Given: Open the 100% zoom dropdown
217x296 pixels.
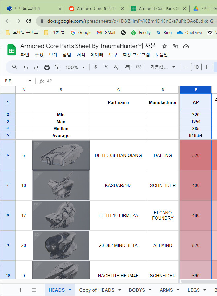Looking at the screenshot, I should pyautogui.click(x=75, y=67).
